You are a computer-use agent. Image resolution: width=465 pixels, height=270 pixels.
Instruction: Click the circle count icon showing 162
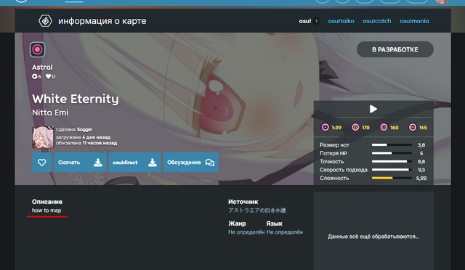pyautogui.click(x=384, y=127)
